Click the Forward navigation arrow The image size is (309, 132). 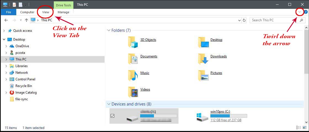(14, 20)
